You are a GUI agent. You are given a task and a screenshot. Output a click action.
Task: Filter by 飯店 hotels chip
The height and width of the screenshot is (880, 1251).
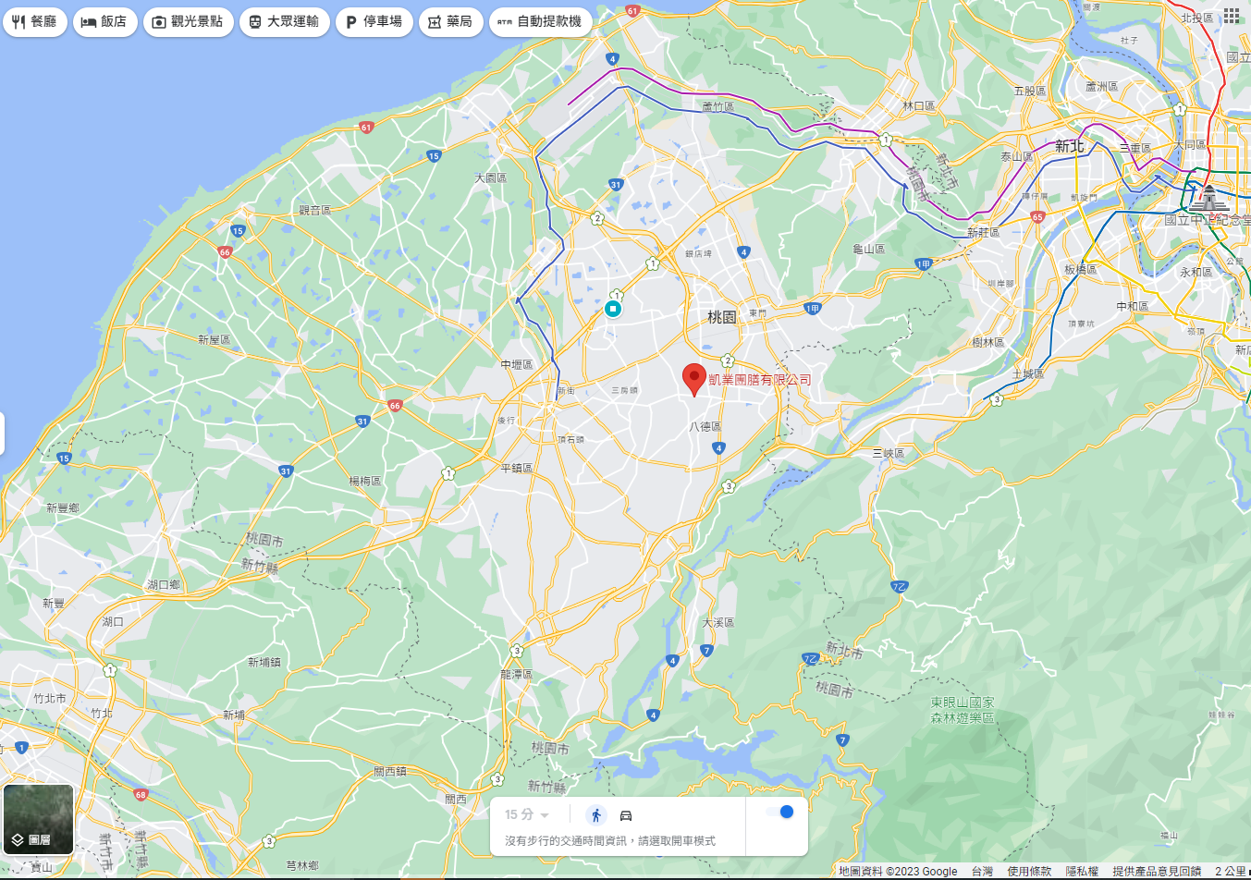coord(104,21)
